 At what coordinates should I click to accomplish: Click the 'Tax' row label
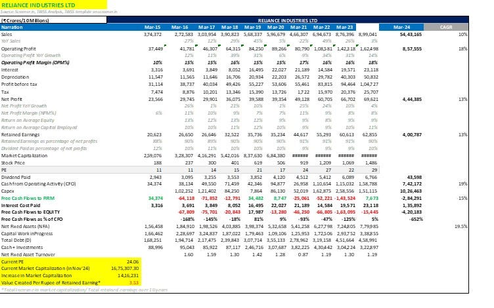click(x=5, y=92)
